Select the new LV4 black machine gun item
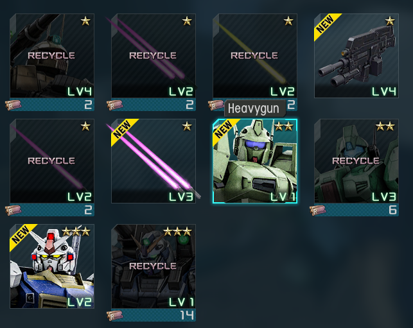413x328 pixels. [x=356, y=56]
